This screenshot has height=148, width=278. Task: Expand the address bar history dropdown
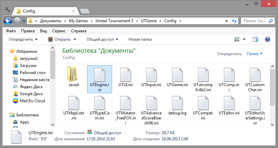[227, 21]
